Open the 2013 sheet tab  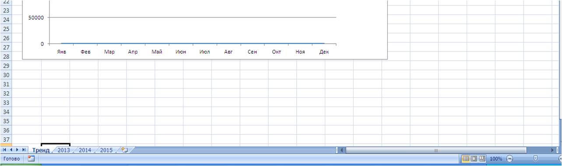pos(63,150)
